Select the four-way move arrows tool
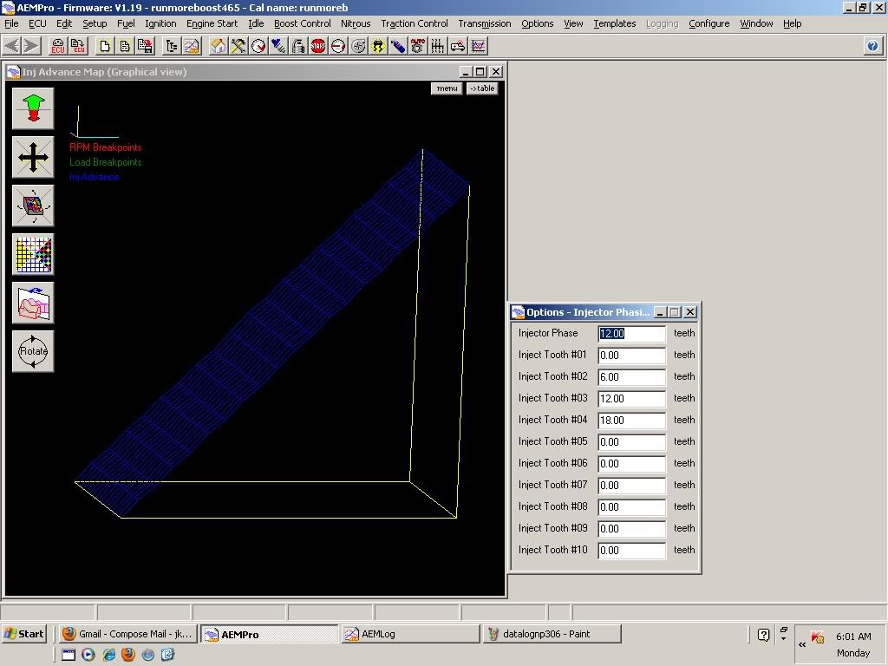 coord(33,157)
